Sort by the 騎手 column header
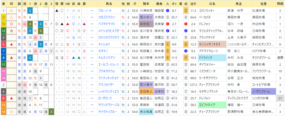The image size is (285, 116). (x=146, y=3)
